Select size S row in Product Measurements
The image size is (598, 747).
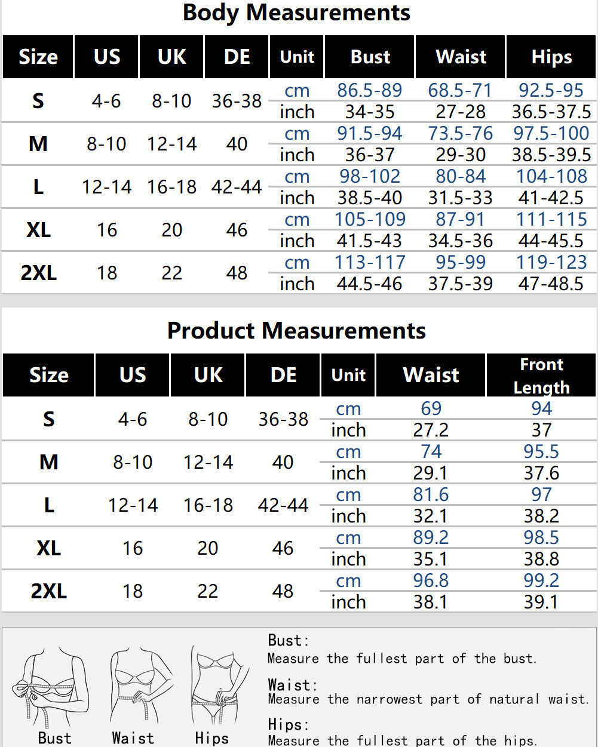pyautogui.click(x=299, y=419)
